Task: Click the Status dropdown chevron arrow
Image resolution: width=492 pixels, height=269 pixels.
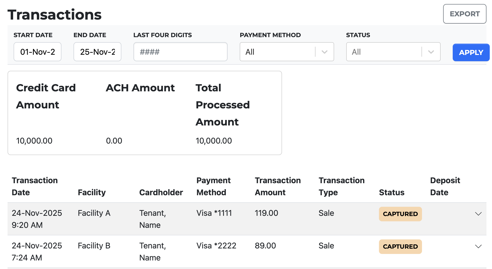Action: tap(431, 52)
